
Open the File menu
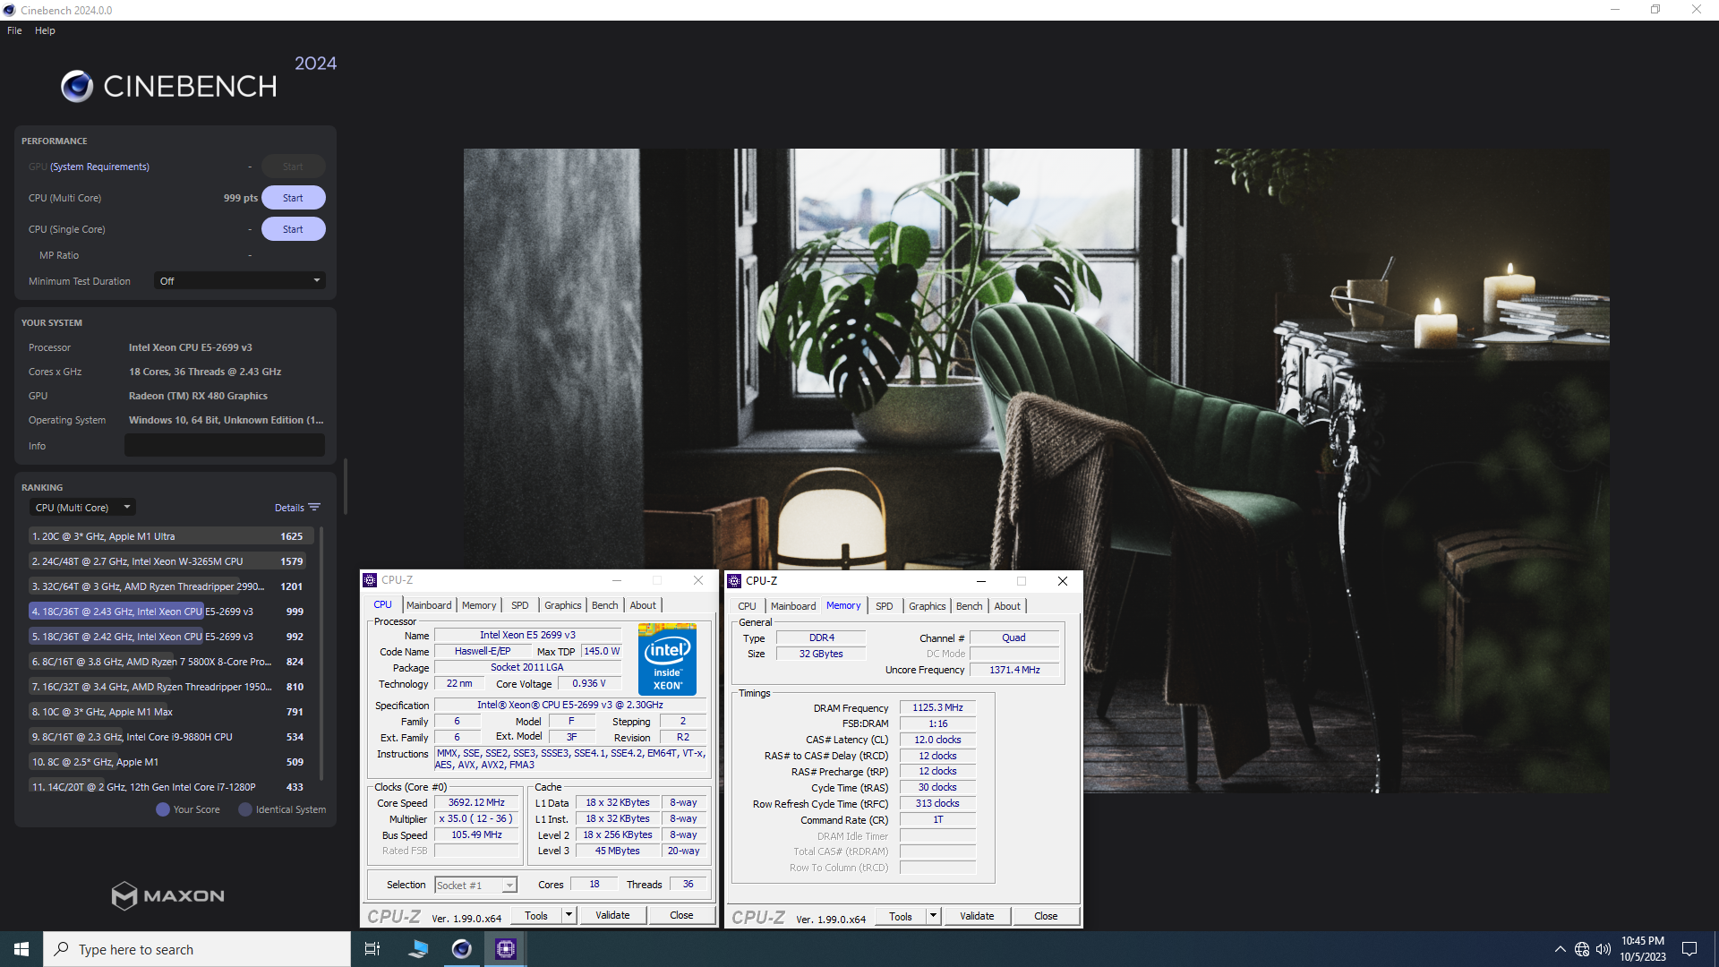[x=14, y=30]
